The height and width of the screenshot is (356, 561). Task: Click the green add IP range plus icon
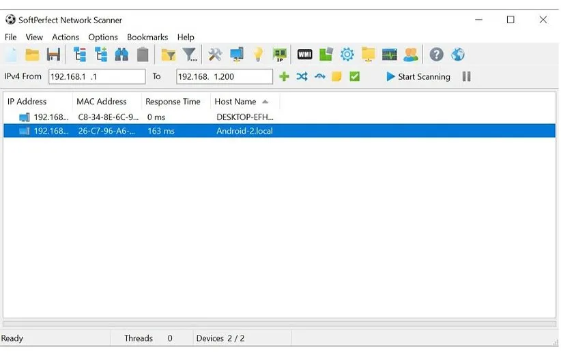tap(285, 77)
